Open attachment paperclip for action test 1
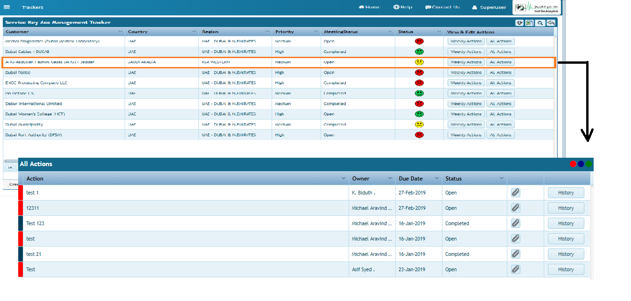The width and height of the screenshot is (631, 301). (x=515, y=193)
